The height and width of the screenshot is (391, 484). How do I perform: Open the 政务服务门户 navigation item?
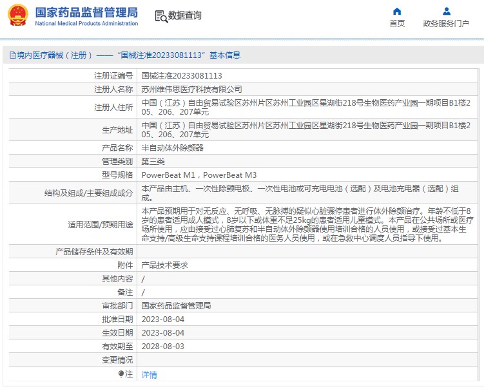pyautogui.click(x=446, y=24)
